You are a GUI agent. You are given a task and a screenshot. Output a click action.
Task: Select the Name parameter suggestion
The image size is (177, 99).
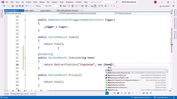click(x=136, y=70)
